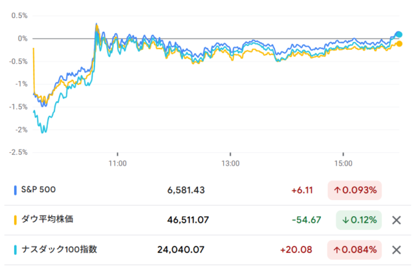This screenshot has width=414, height=266.
Task: Click the blue S&P 500 legend marker
Action: point(15,190)
